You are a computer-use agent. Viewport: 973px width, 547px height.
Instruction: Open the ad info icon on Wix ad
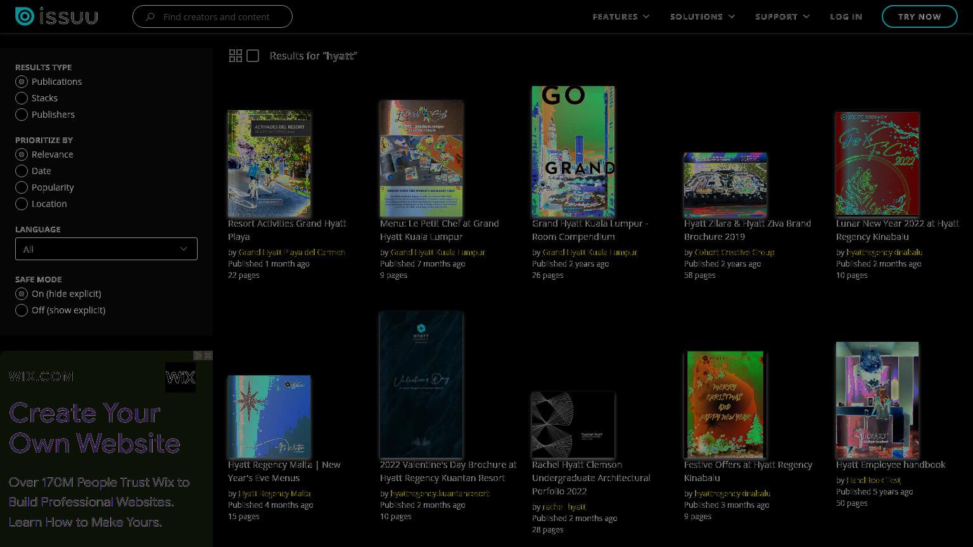[198, 356]
